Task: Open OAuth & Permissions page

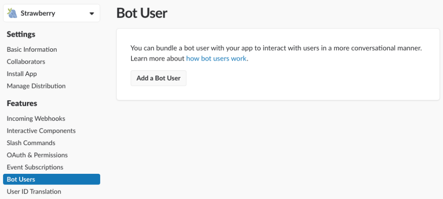Action: click(37, 155)
